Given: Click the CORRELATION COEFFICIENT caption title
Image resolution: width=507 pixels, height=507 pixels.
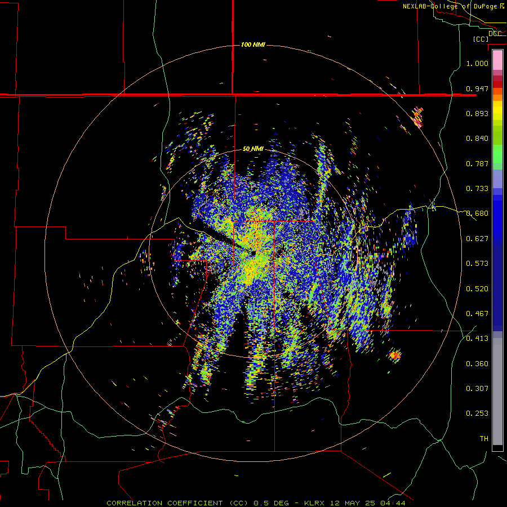Looking at the screenshot, I should click(x=164, y=503).
